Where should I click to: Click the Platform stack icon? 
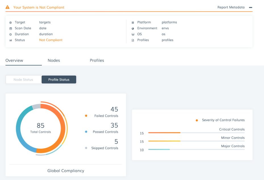pos(133,22)
